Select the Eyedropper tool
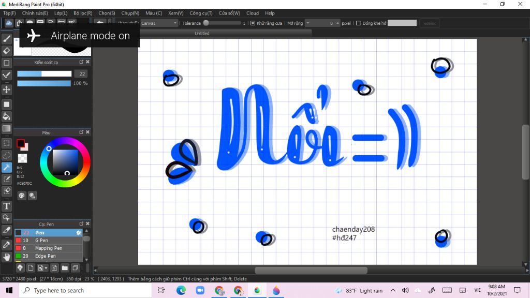The image size is (530, 298). click(6, 245)
